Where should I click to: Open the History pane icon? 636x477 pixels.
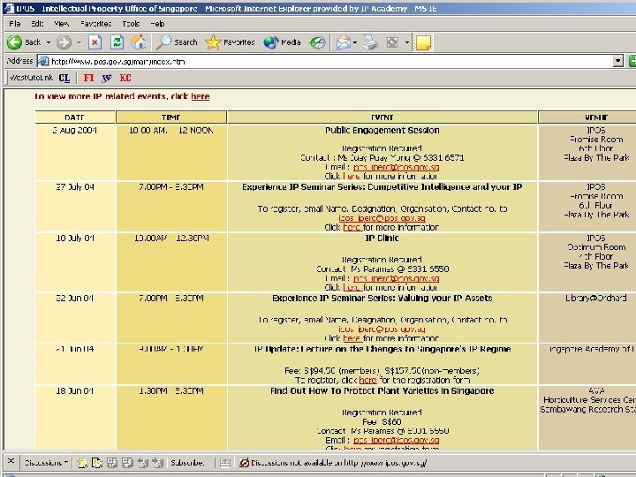318,42
